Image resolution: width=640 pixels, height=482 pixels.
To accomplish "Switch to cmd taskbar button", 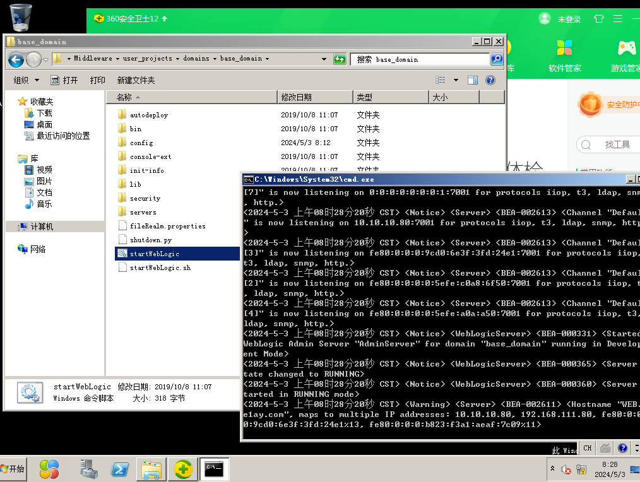I will point(215,469).
